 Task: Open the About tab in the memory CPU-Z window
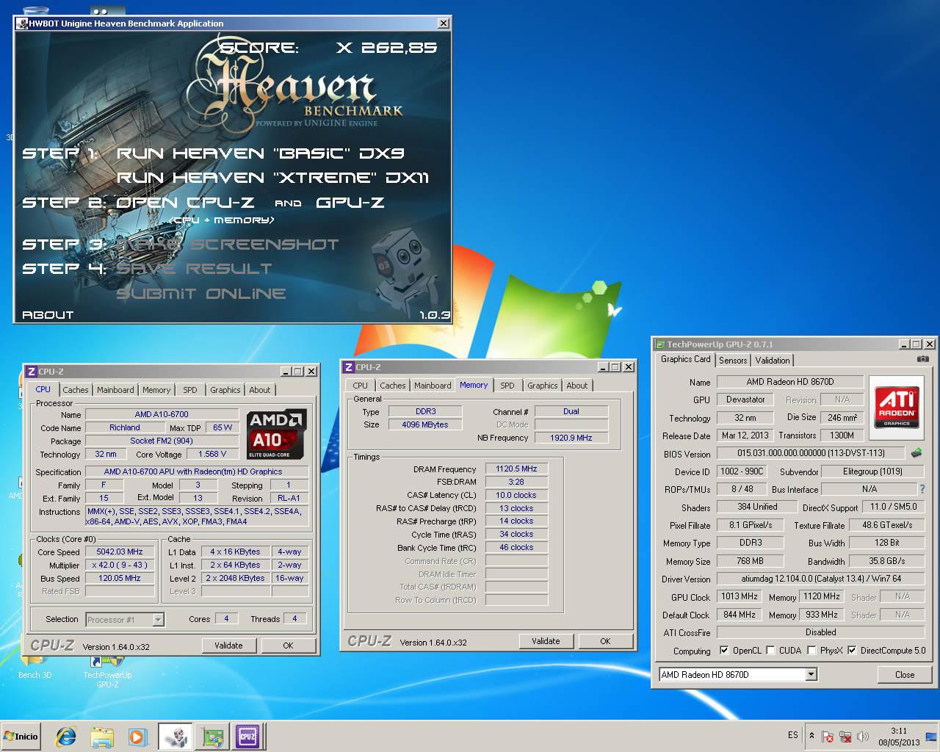click(x=577, y=386)
